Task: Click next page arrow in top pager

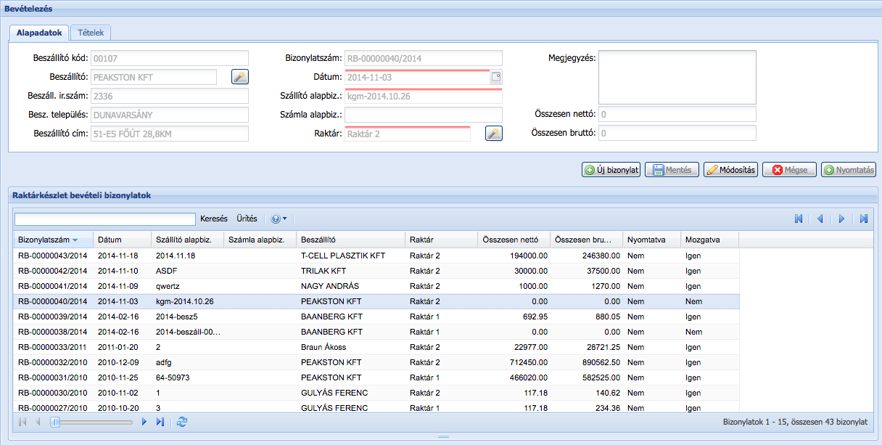Action: [x=841, y=219]
